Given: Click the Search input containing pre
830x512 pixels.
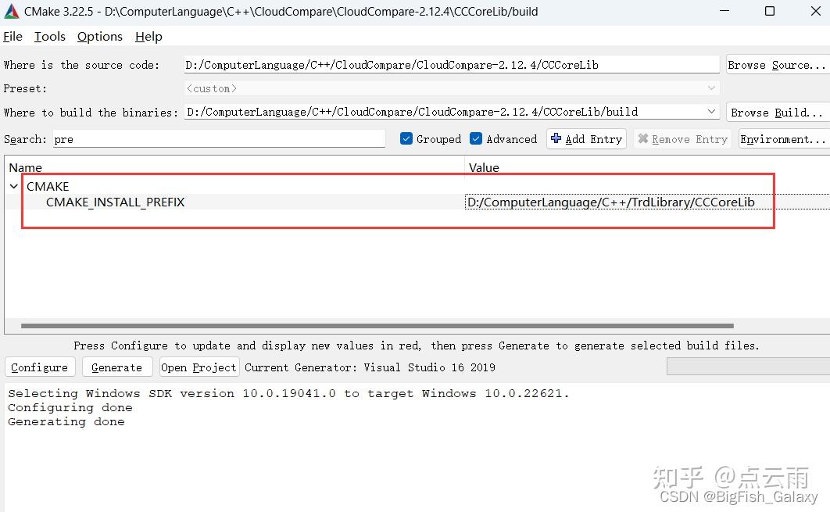Looking at the screenshot, I should coord(219,138).
